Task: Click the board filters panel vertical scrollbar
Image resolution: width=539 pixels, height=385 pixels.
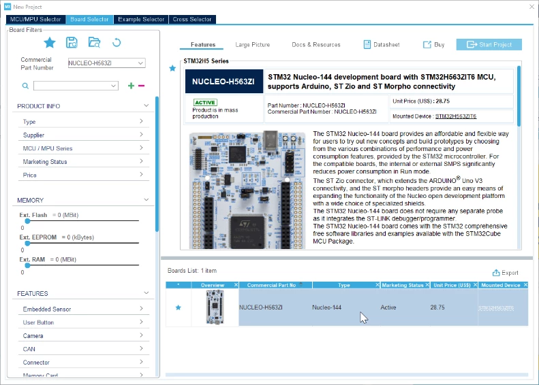Action: 157,164
